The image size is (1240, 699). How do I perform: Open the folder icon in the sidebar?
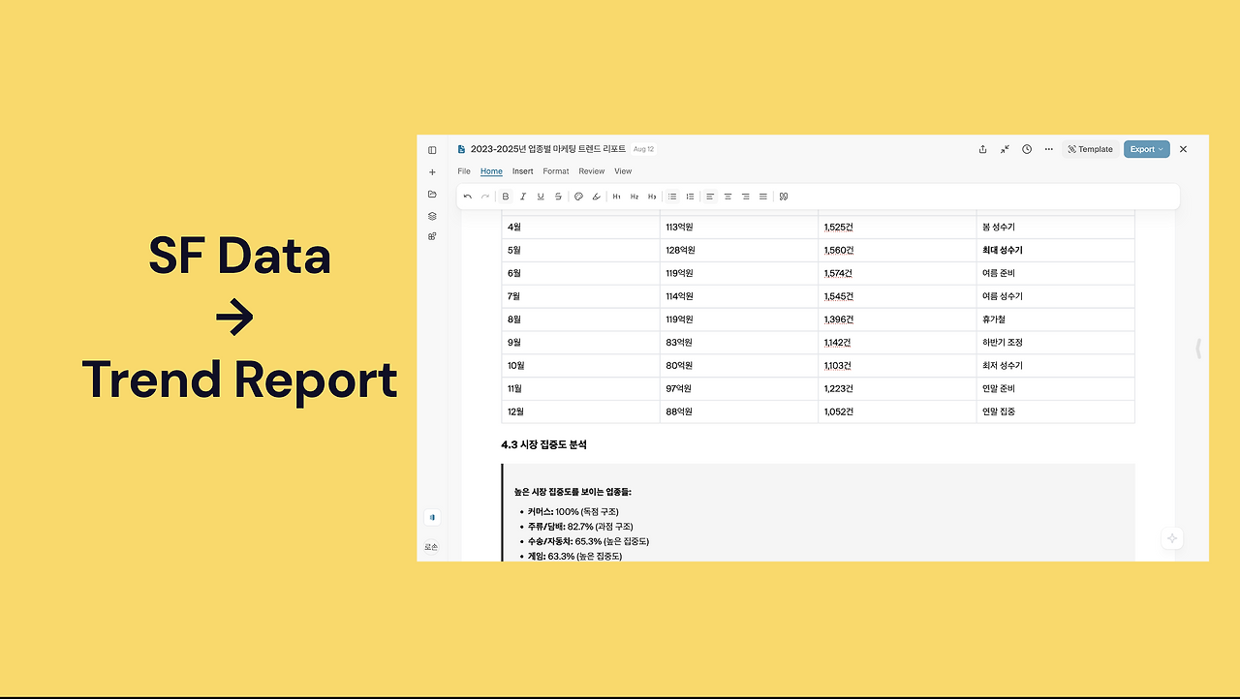[432, 194]
